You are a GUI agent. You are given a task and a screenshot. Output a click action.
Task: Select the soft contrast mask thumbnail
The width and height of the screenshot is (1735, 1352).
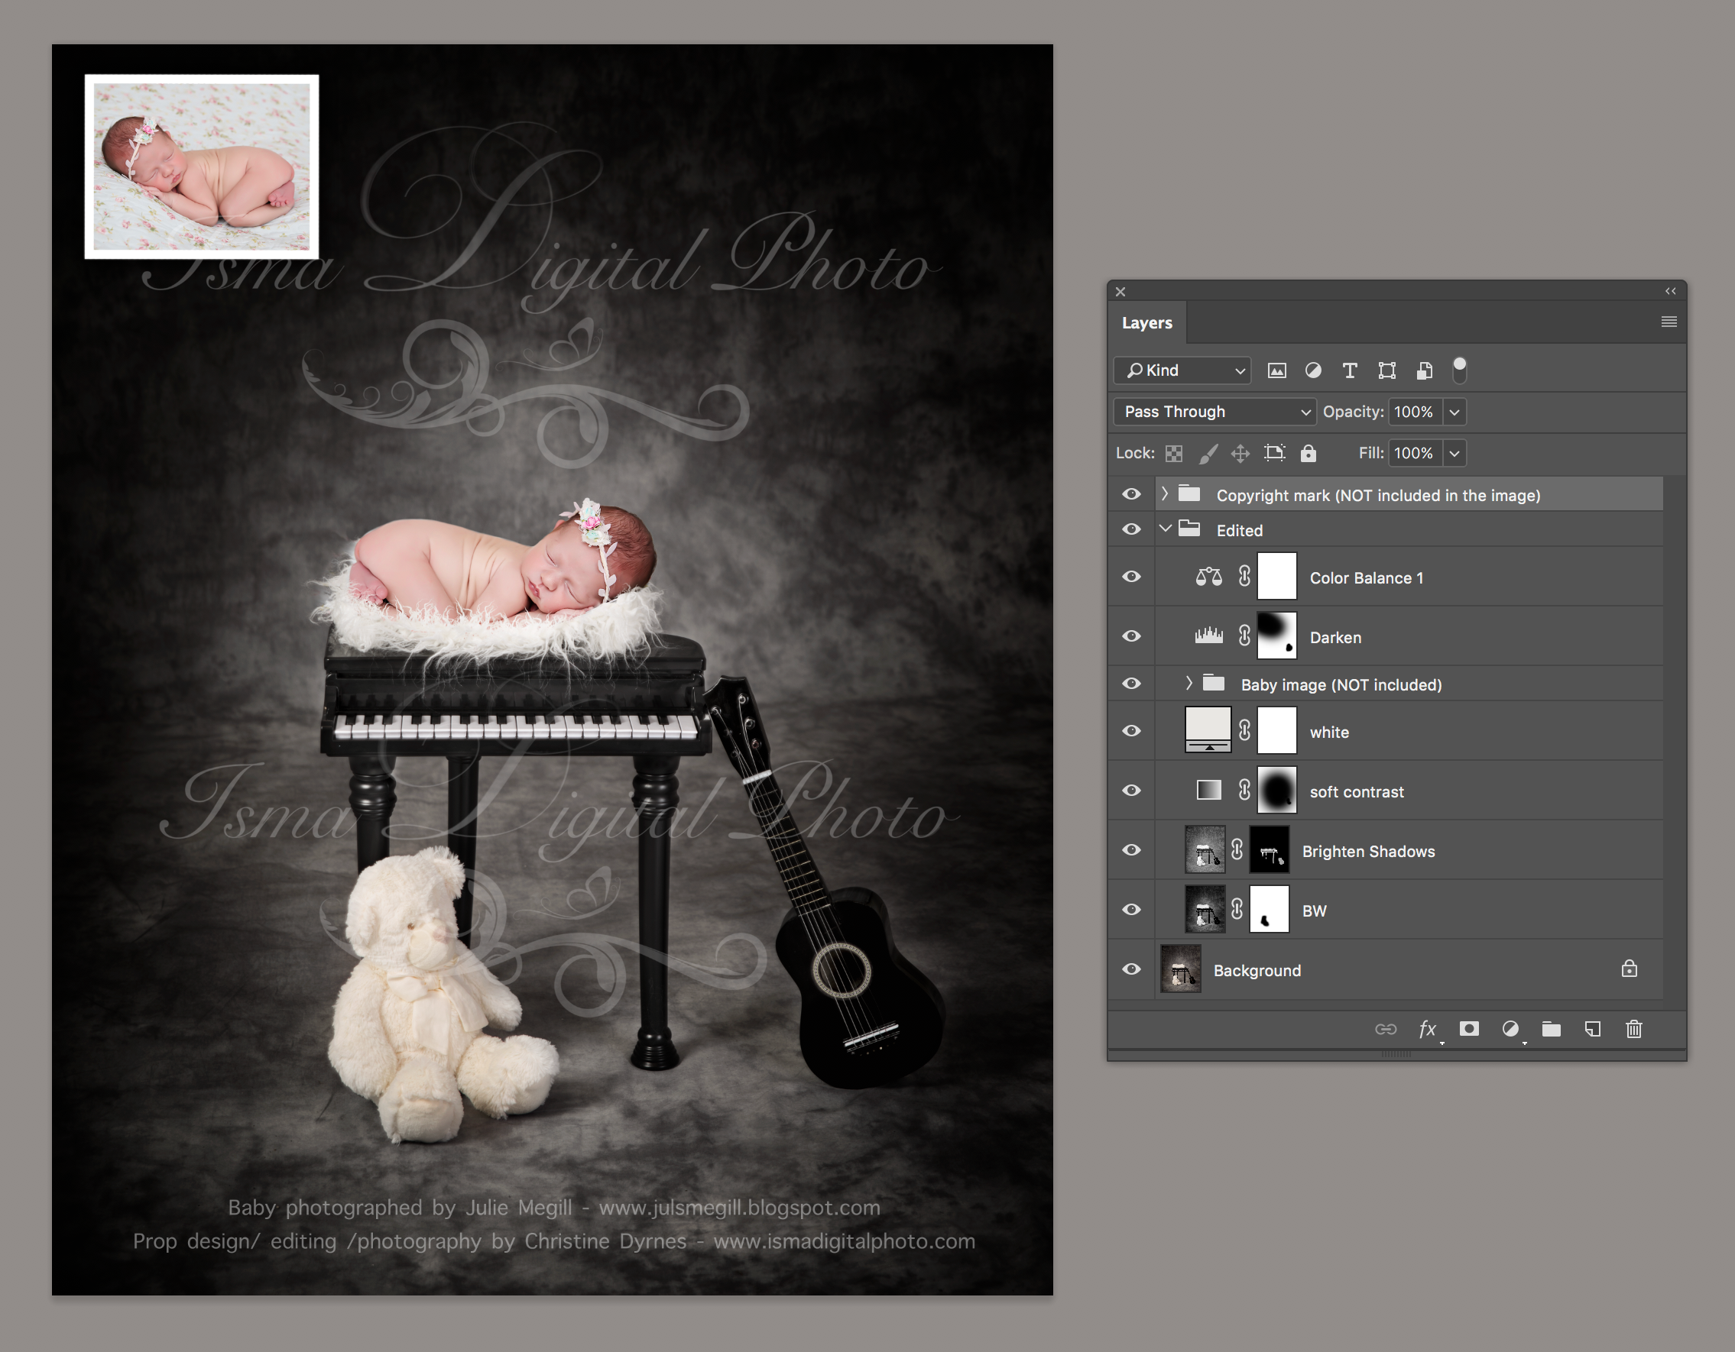1276,790
